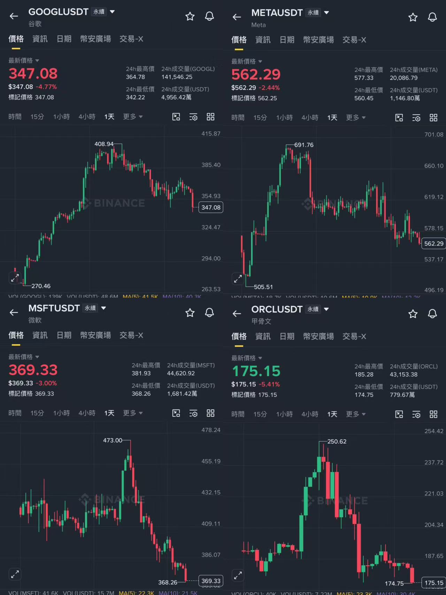The height and width of the screenshot is (595, 446).
Task: Expand METAUSDT chart to fullscreen
Action: [x=238, y=279]
